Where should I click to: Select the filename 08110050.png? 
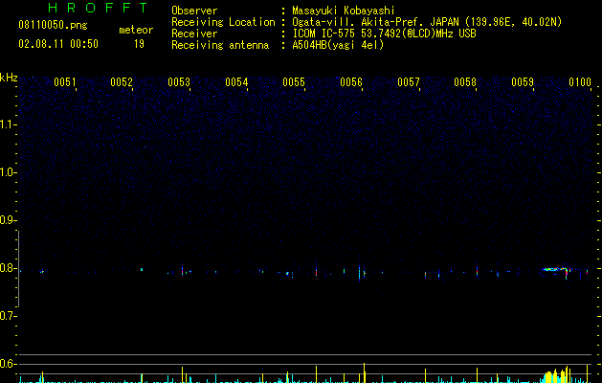click(x=53, y=26)
